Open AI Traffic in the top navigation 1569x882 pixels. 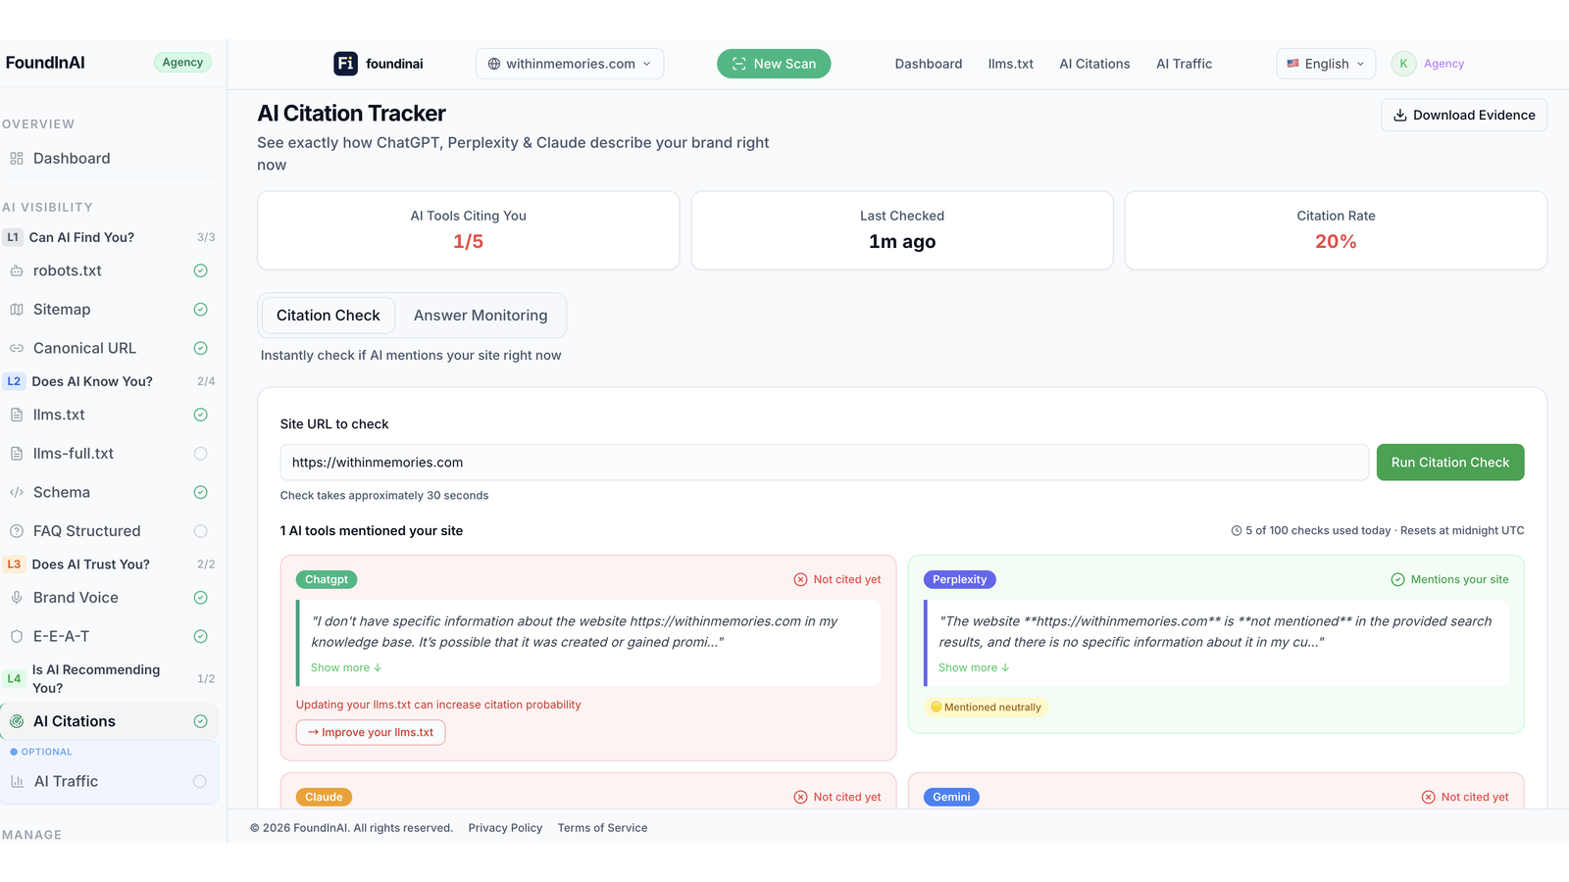coord(1184,64)
